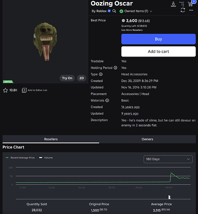Click the 11/01 date axis label
This screenshot has width=198, height=214.
tap(23, 187)
